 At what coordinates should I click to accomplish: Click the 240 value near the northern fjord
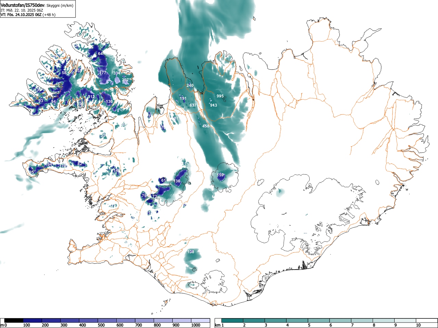point(190,85)
